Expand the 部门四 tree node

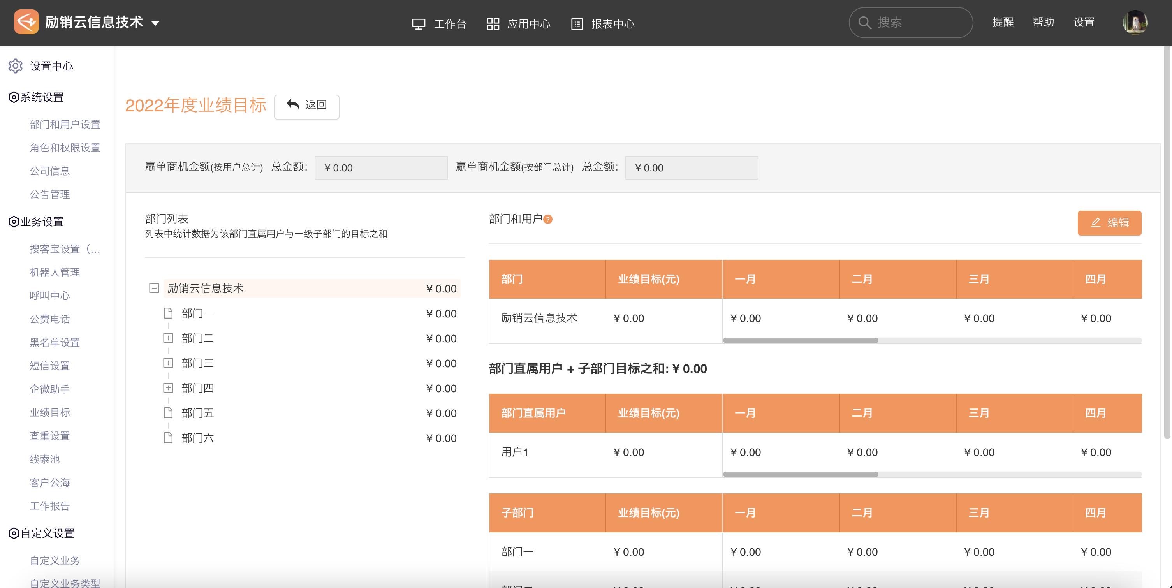168,388
